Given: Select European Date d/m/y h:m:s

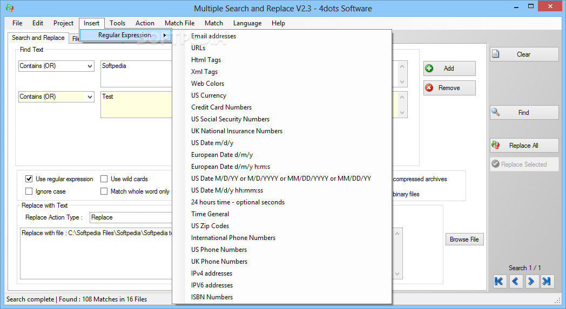Looking at the screenshot, I should pos(282,167).
